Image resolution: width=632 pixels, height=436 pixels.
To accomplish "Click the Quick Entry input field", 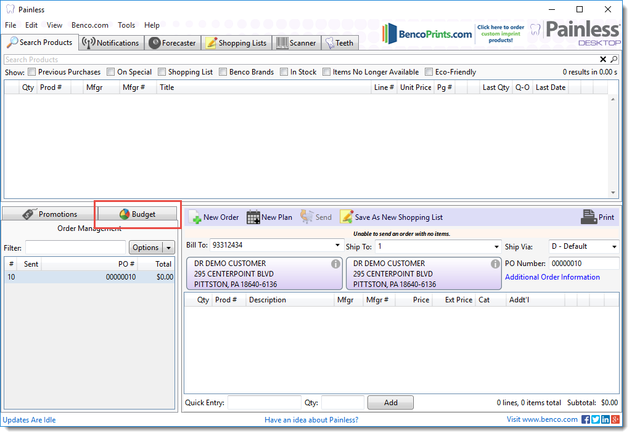I will click(264, 403).
